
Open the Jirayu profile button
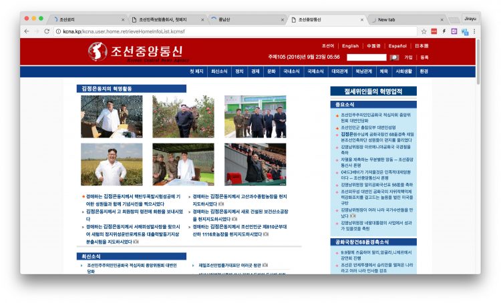470,19
